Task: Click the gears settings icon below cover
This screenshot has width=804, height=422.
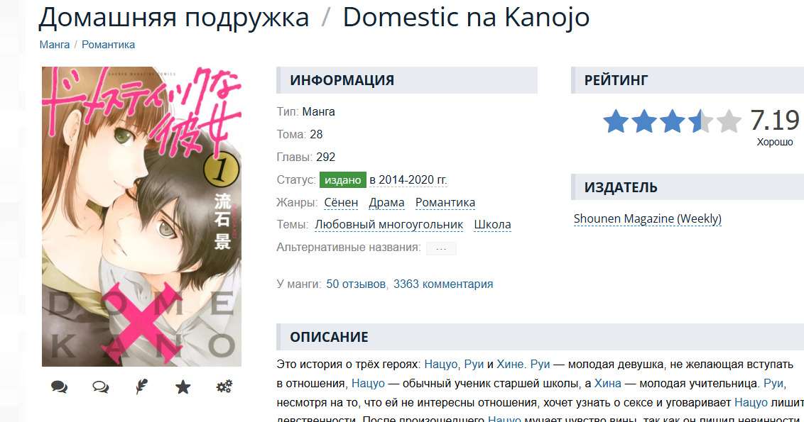Action: pyautogui.click(x=224, y=387)
